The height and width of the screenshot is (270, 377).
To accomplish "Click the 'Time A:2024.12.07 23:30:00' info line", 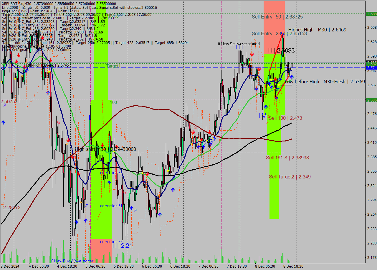I will point(77,14).
